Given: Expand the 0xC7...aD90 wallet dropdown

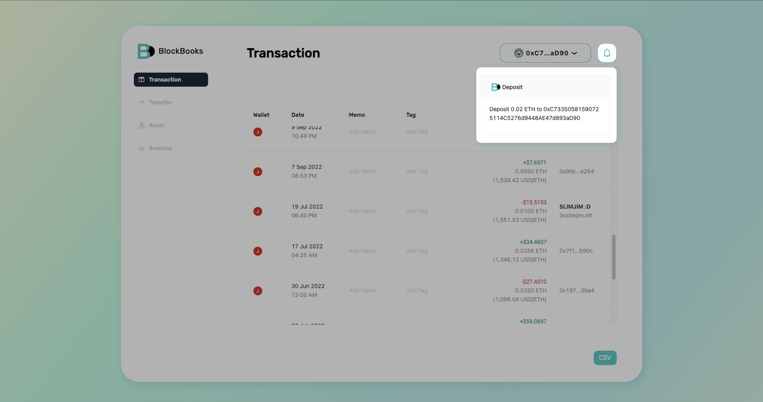Looking at the screenshot, I should 545,53.
